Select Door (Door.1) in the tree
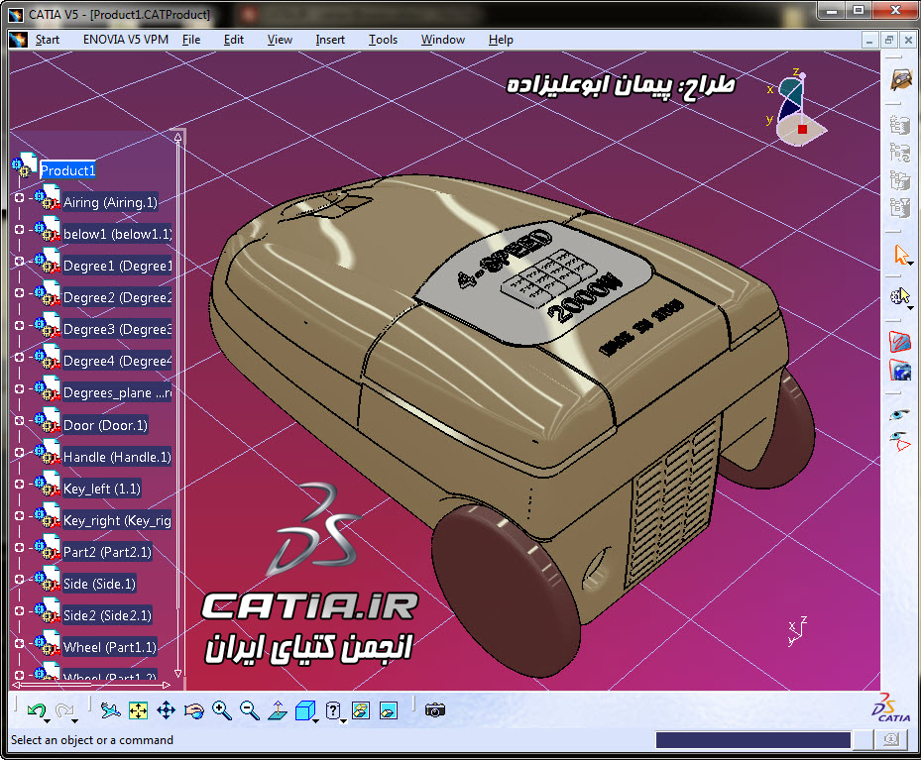The height and width of the screenshot is (760, 921). pyautogui.click(x=105, y=425)
